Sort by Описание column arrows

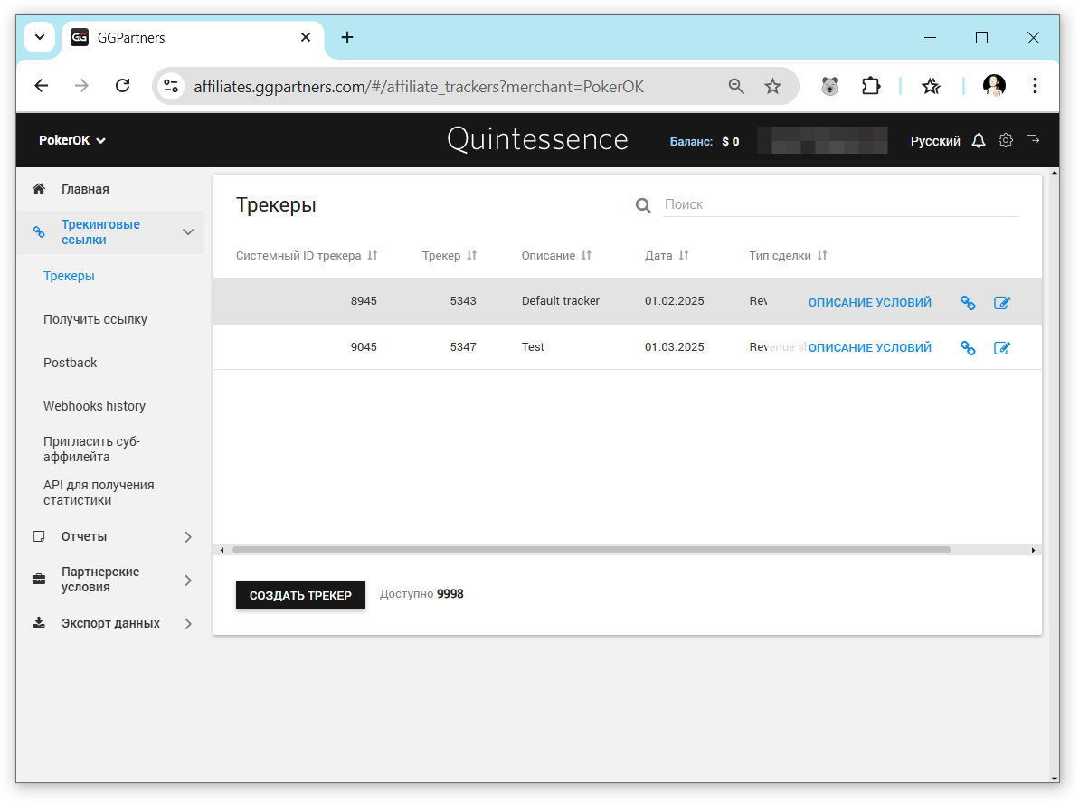coord(586,256)
